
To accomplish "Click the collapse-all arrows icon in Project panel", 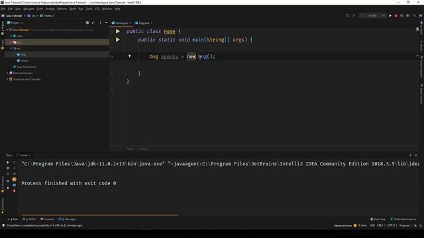I will (x=93, y=22).
